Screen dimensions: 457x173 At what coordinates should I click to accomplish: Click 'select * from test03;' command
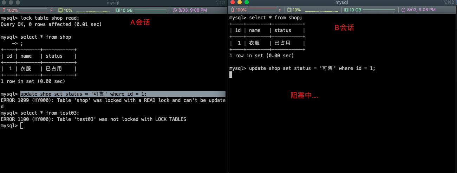point(50,113)
